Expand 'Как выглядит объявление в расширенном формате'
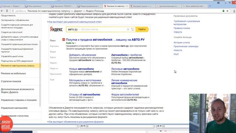 (76, 122)
